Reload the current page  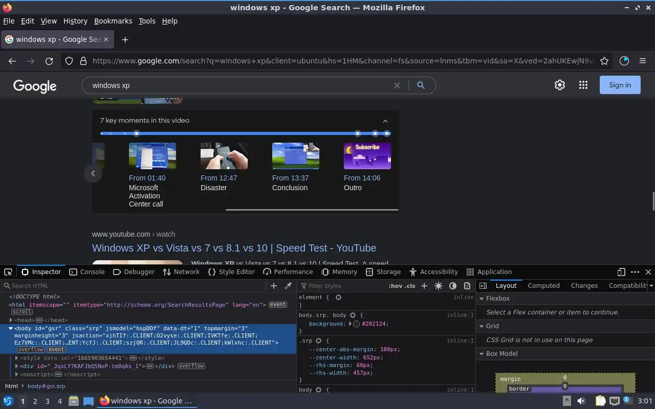[49, 61]
